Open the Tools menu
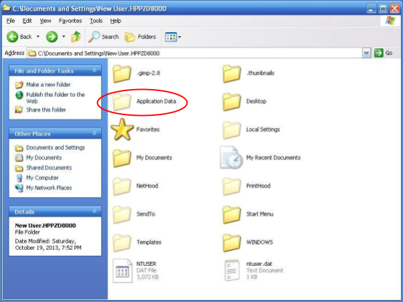Image resolution: width=403 pixels, height=302 pixels. click(x=96, y=21)
